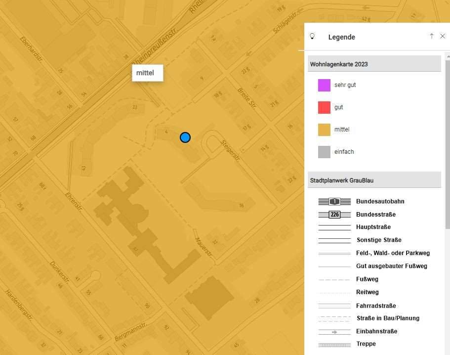Click the Treppe legend symbol
450x355 pixels.
334,345
